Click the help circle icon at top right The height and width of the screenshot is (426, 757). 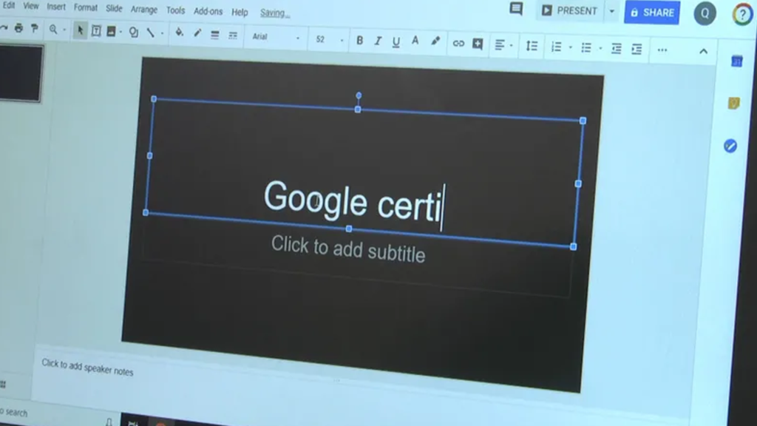pos(742,15)
